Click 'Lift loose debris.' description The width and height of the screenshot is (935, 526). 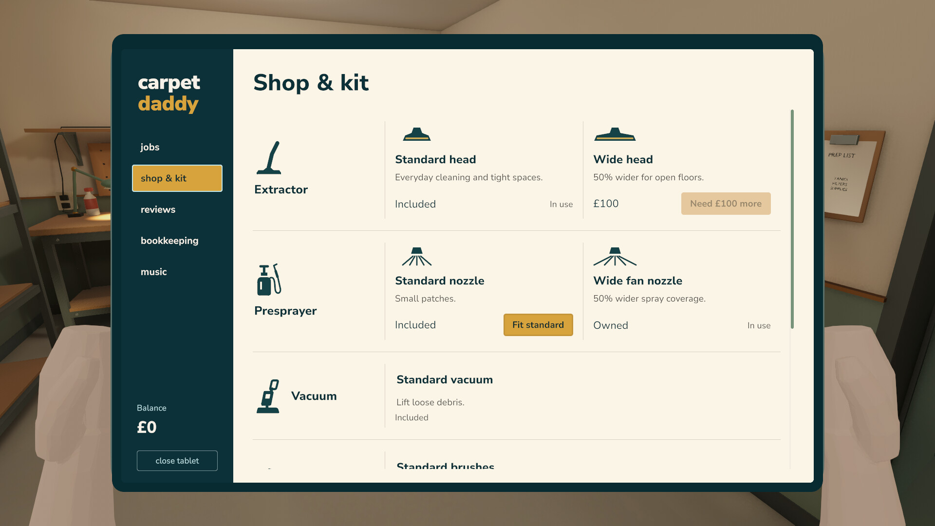coord(430,402)
